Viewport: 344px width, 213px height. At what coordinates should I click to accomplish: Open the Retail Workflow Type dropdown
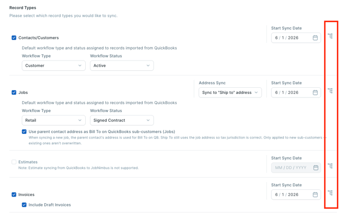(x=53, y=120)
